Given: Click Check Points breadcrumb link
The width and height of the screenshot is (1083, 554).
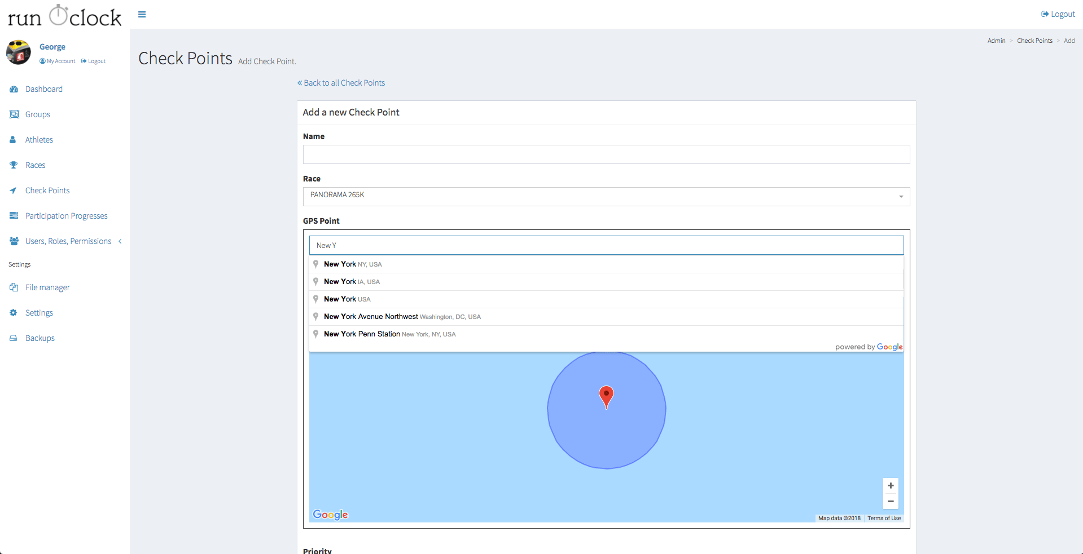Looking at the screenshot, I should (1034, 41).
